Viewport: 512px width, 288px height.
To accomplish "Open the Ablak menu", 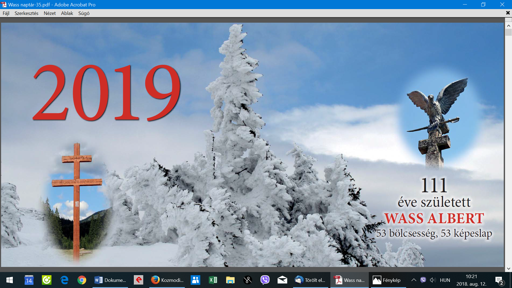I will [67, 13].
